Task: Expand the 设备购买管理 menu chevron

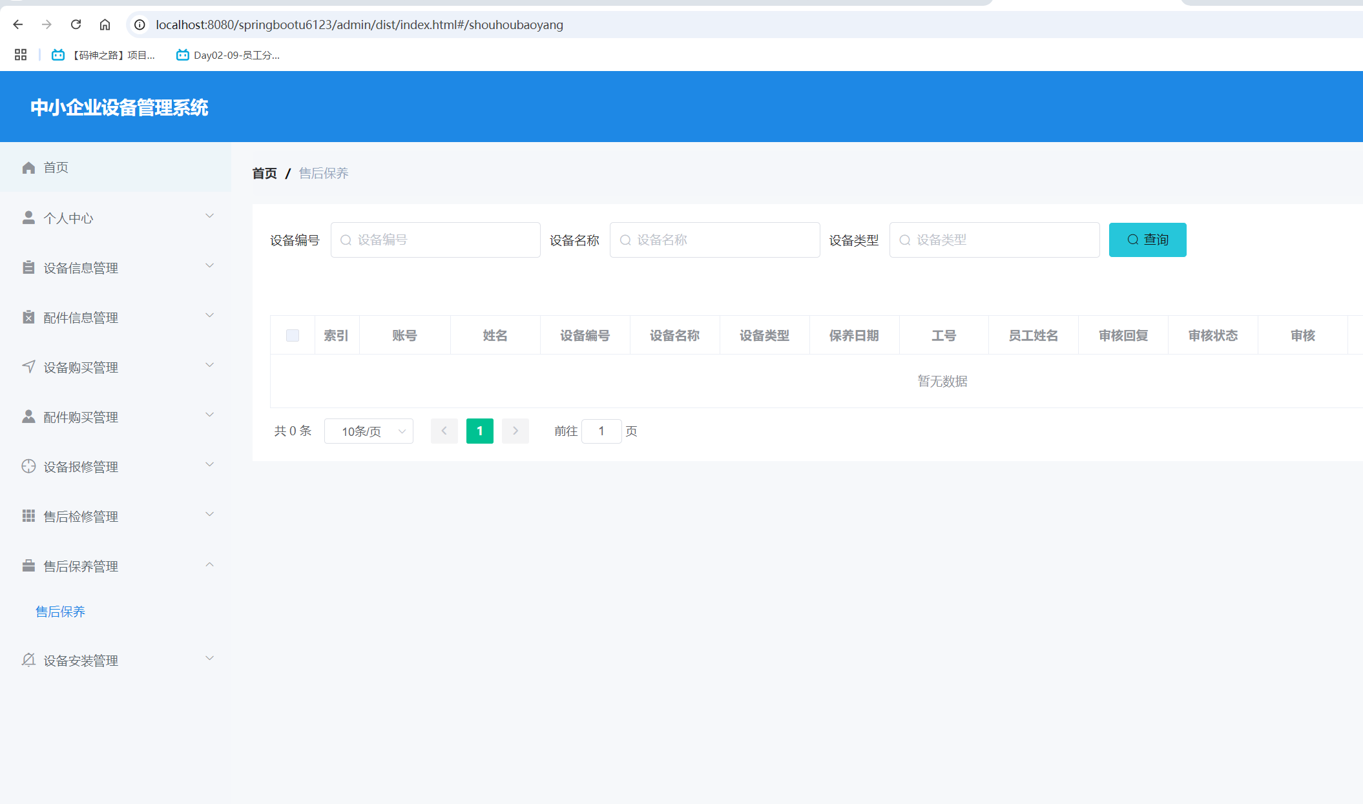Action: (x=209, y=365)
